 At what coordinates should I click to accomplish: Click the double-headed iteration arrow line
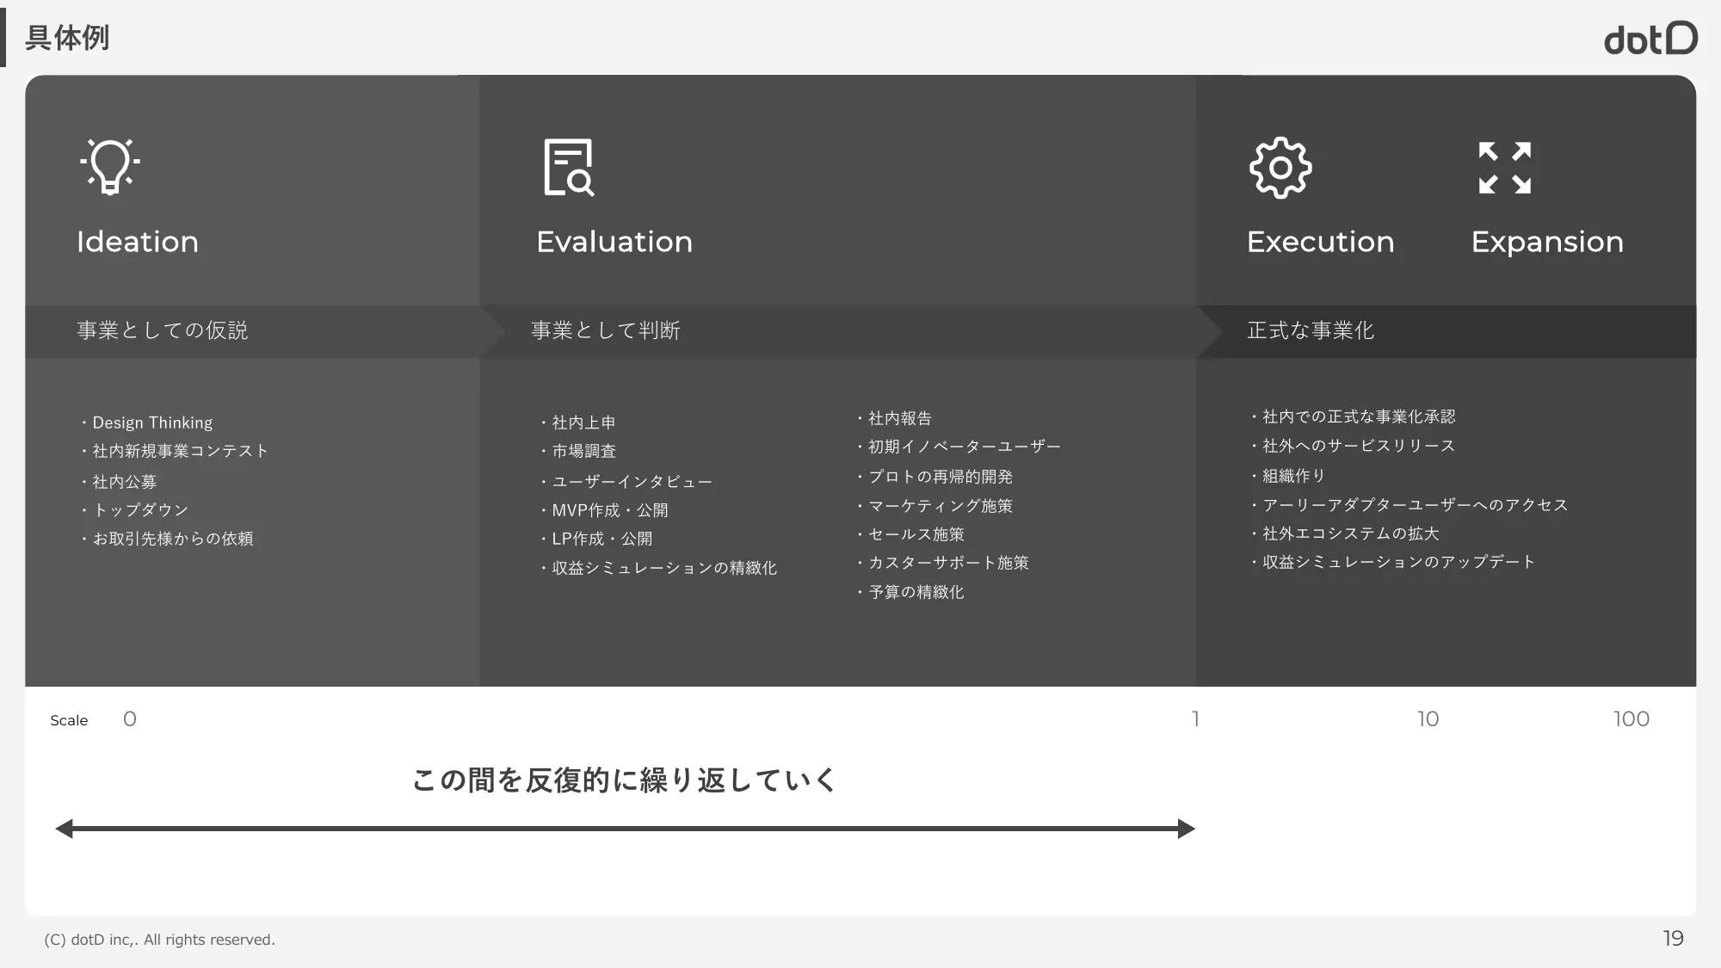[x=626, y=829]
